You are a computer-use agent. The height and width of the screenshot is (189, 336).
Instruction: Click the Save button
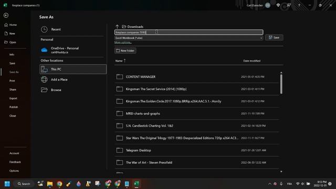pos(274,37)
